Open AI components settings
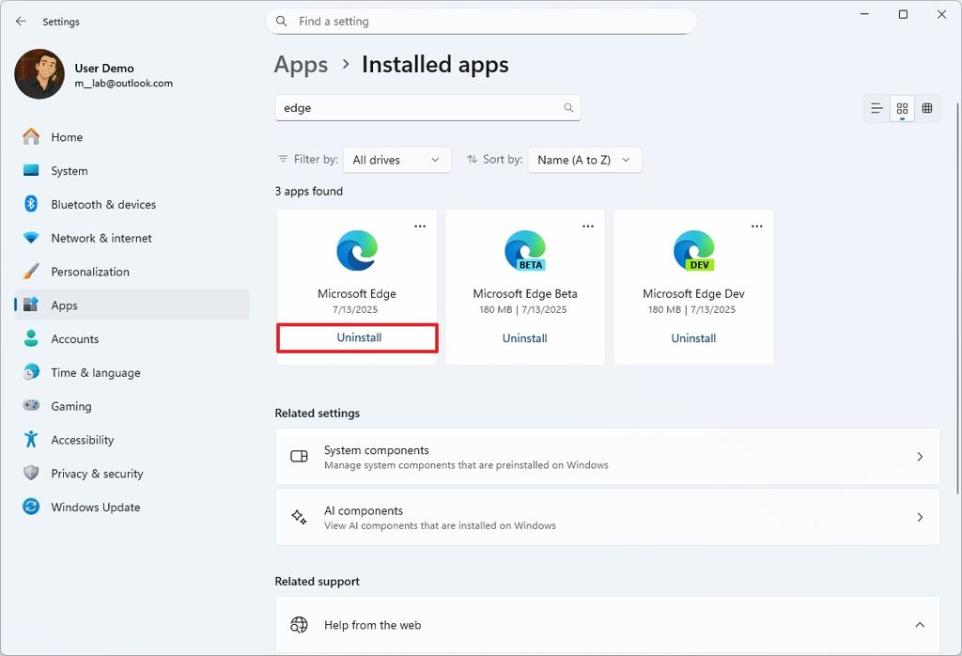 608,517
